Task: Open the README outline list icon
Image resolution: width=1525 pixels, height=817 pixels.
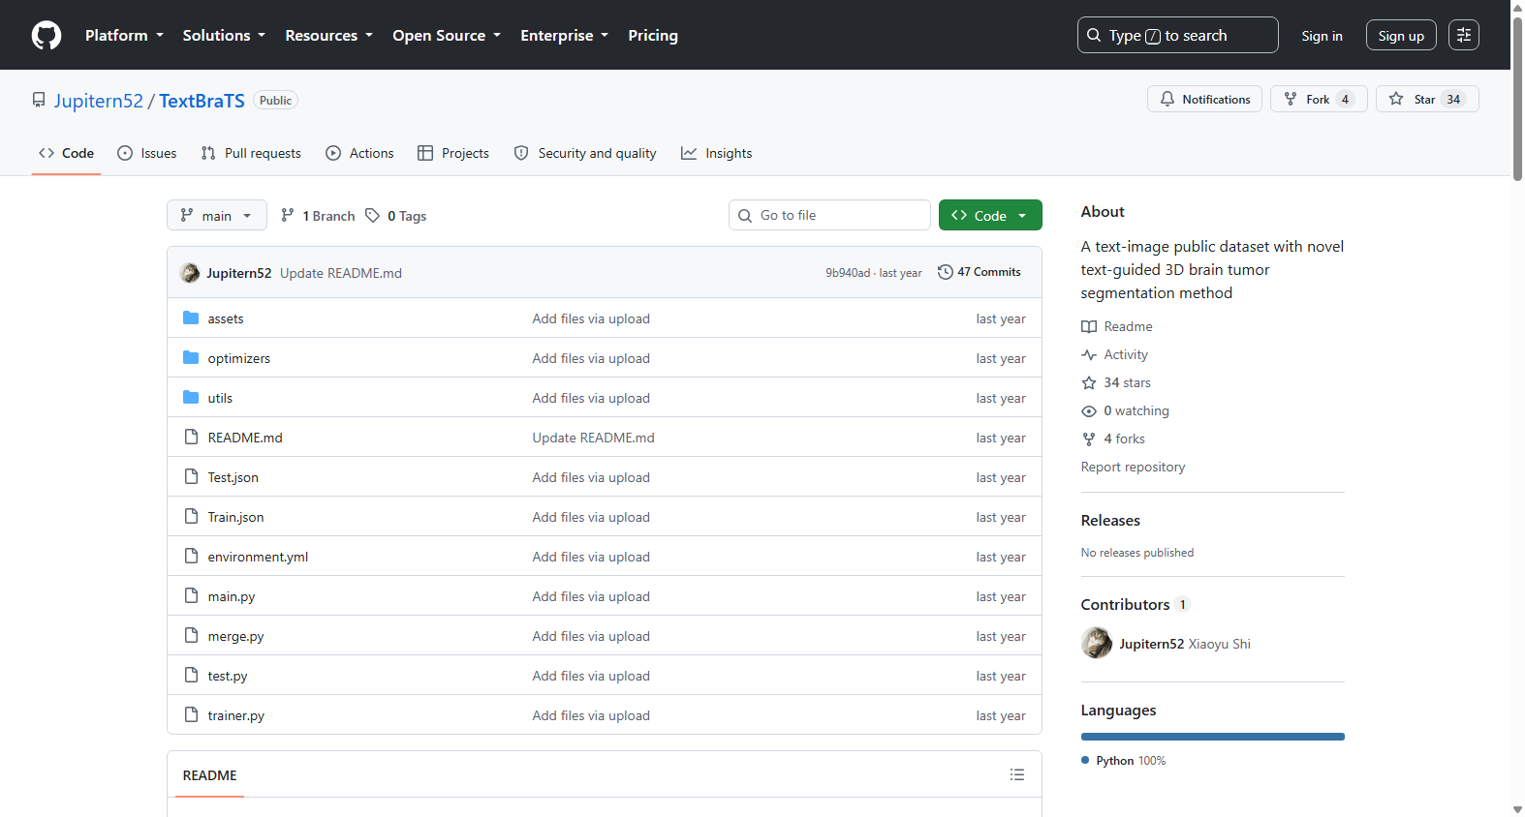Action: point(1016,775)
